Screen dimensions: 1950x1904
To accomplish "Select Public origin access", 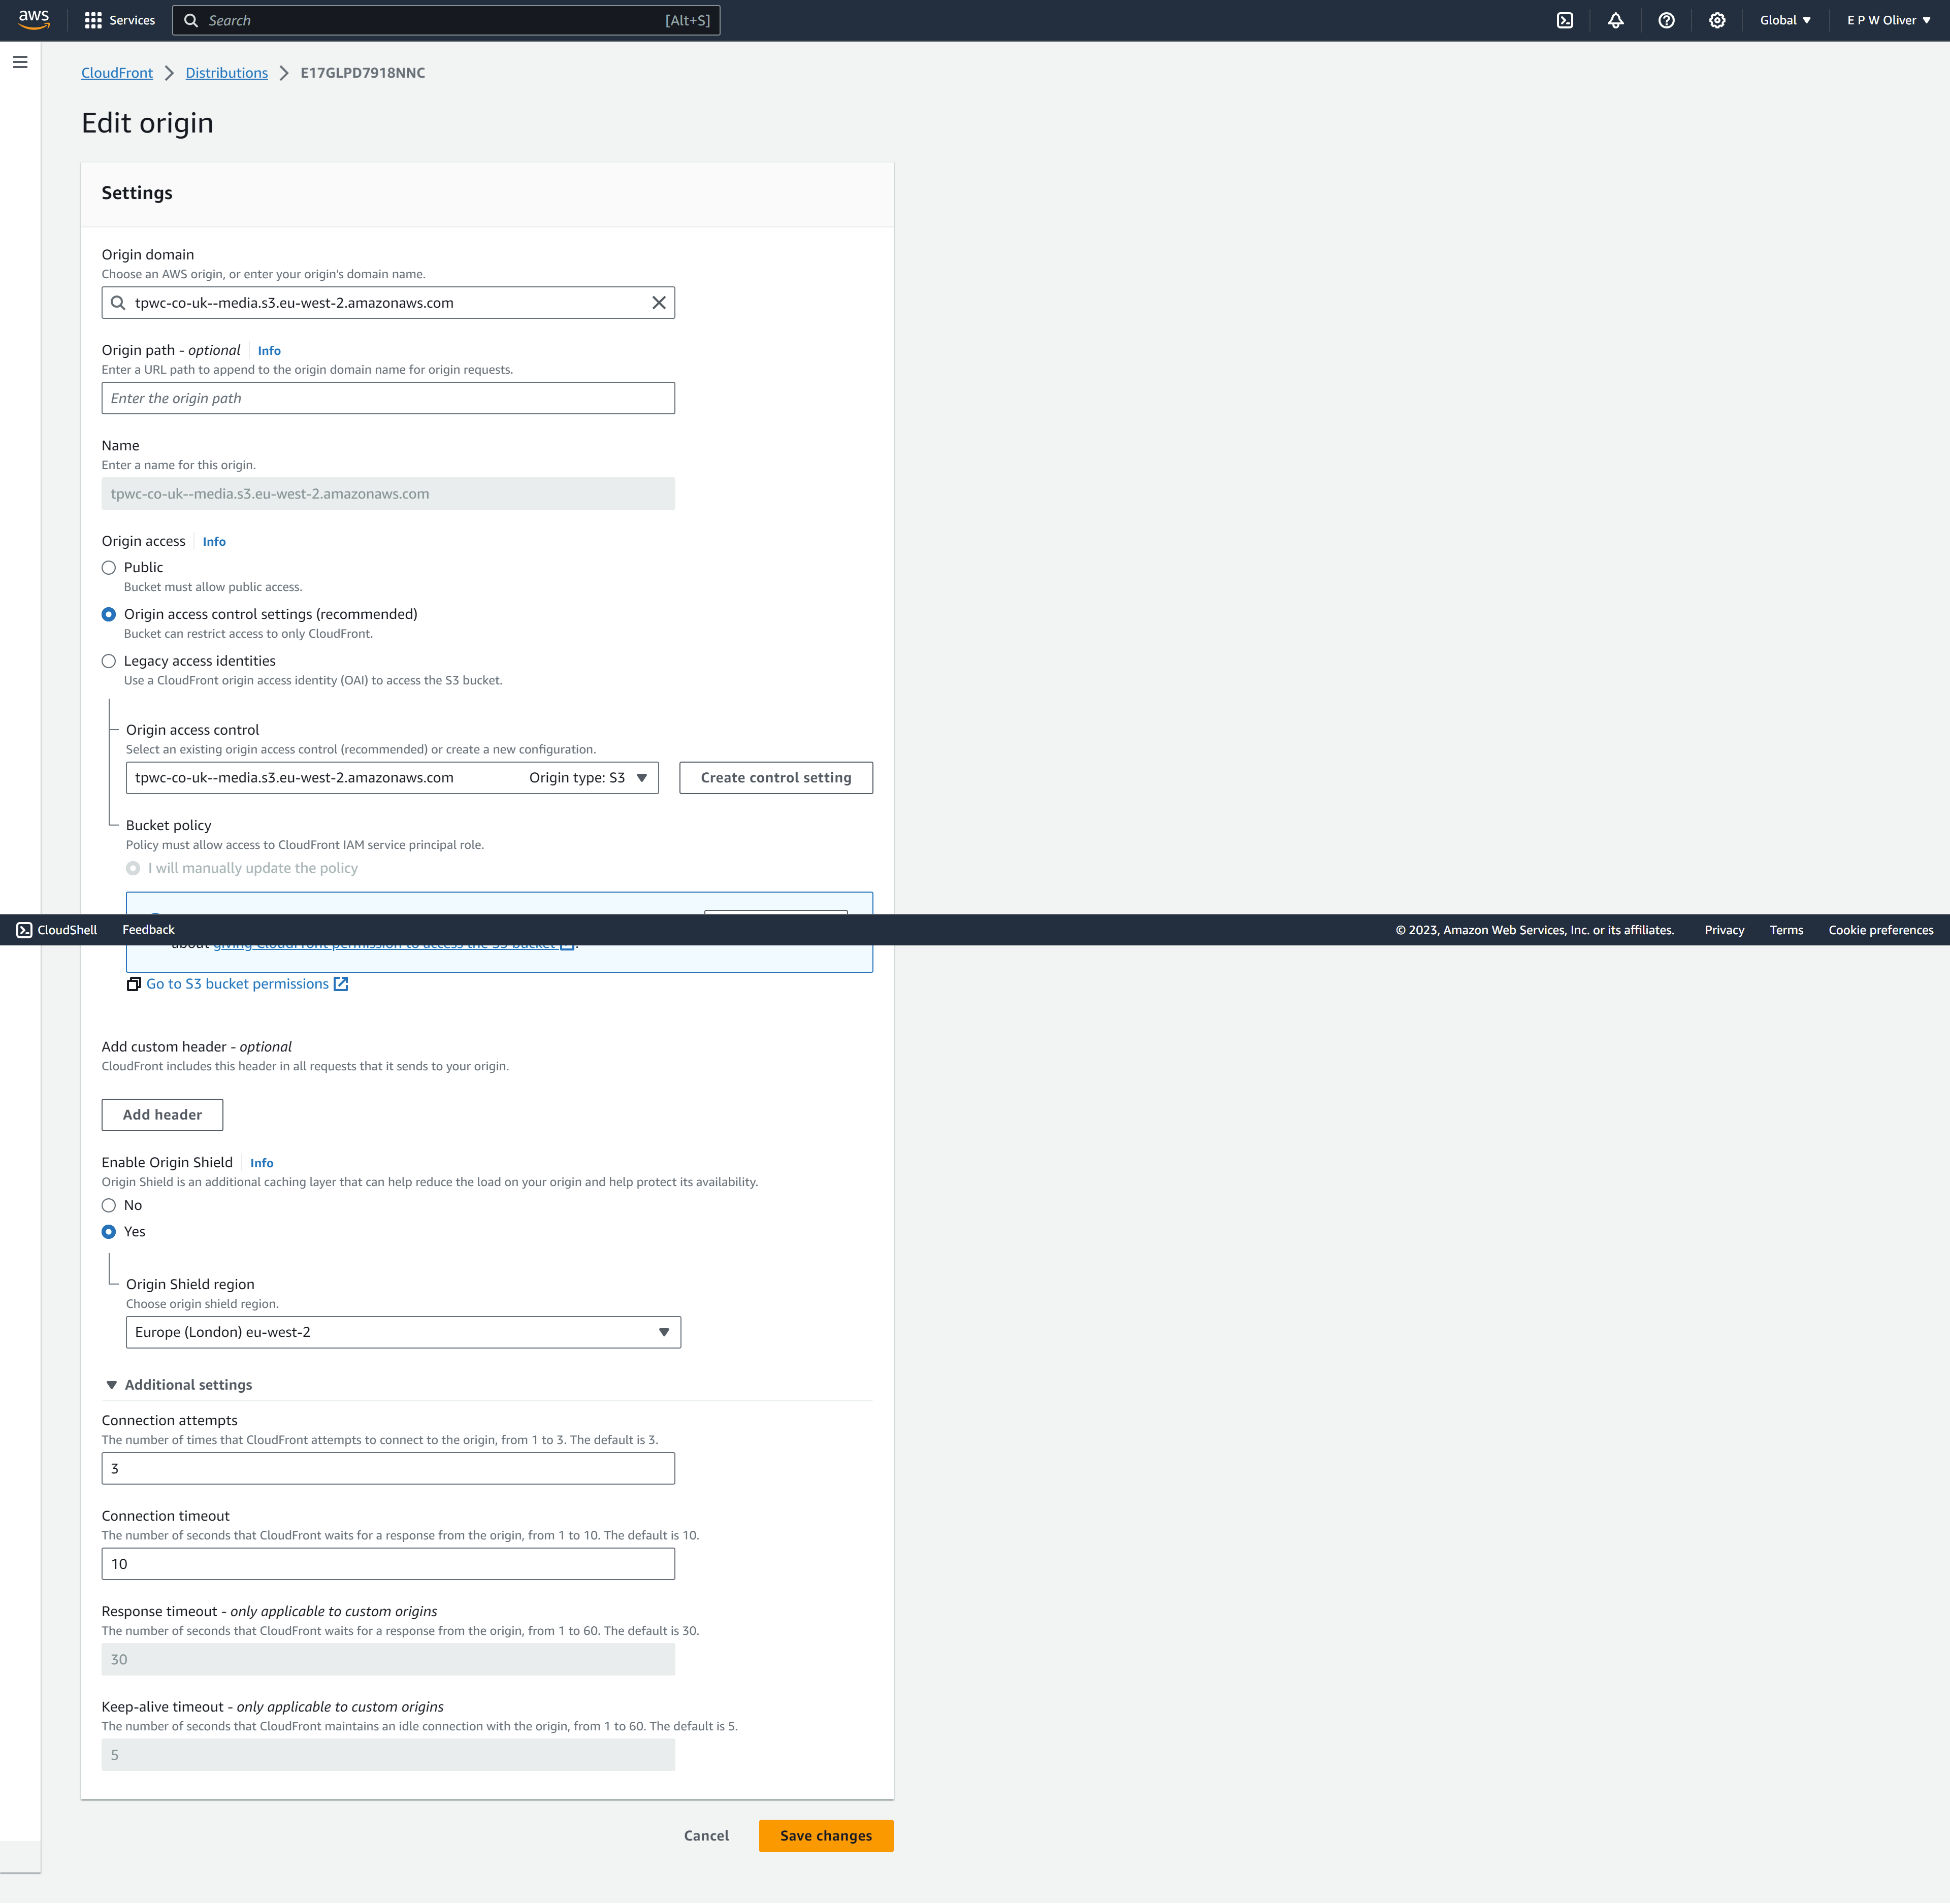I will tap(109, 568).
